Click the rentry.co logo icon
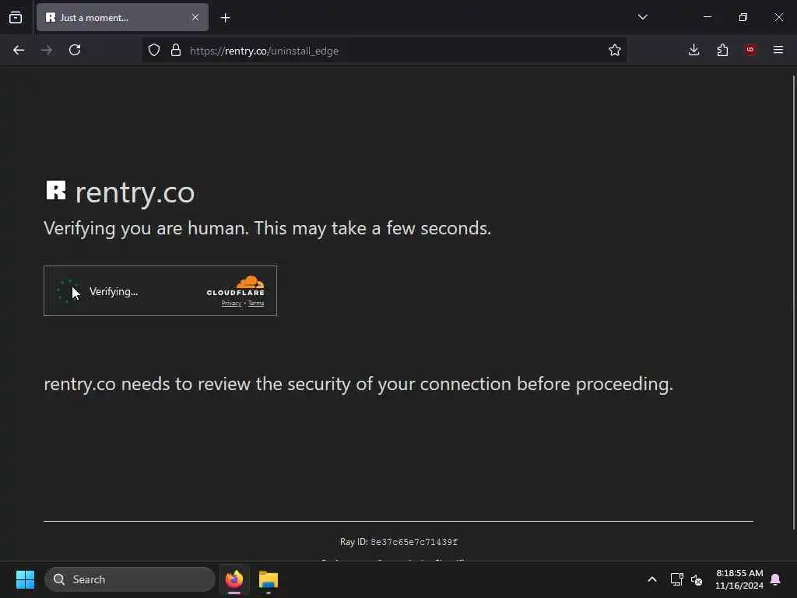 56,191
